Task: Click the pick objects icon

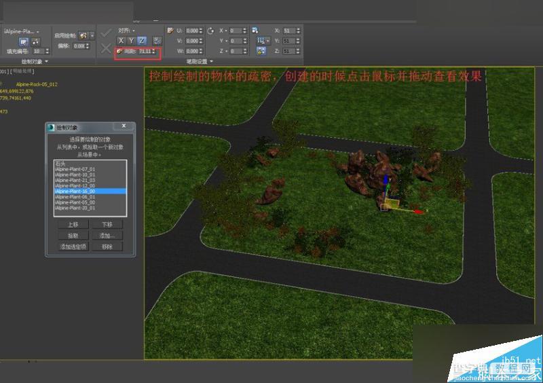Action: coord(36,42)
